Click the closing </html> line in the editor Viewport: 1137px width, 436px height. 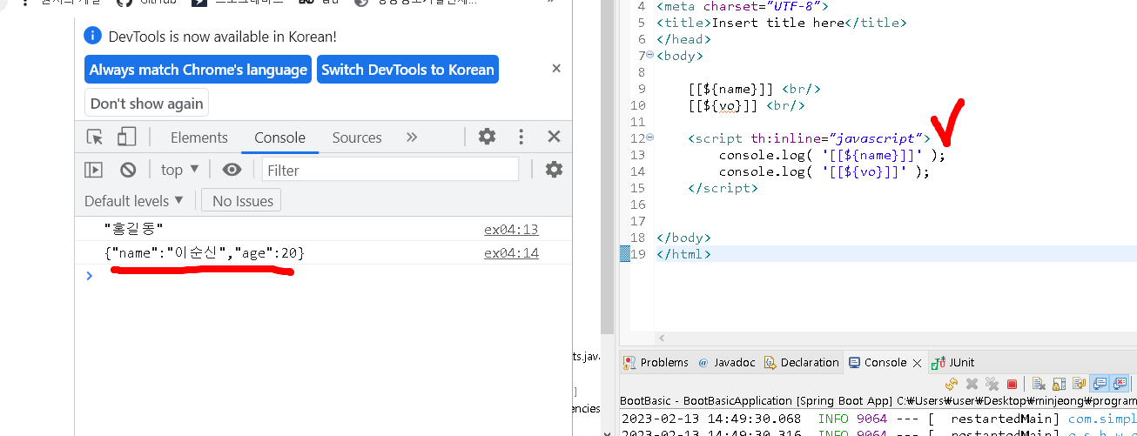683,254
